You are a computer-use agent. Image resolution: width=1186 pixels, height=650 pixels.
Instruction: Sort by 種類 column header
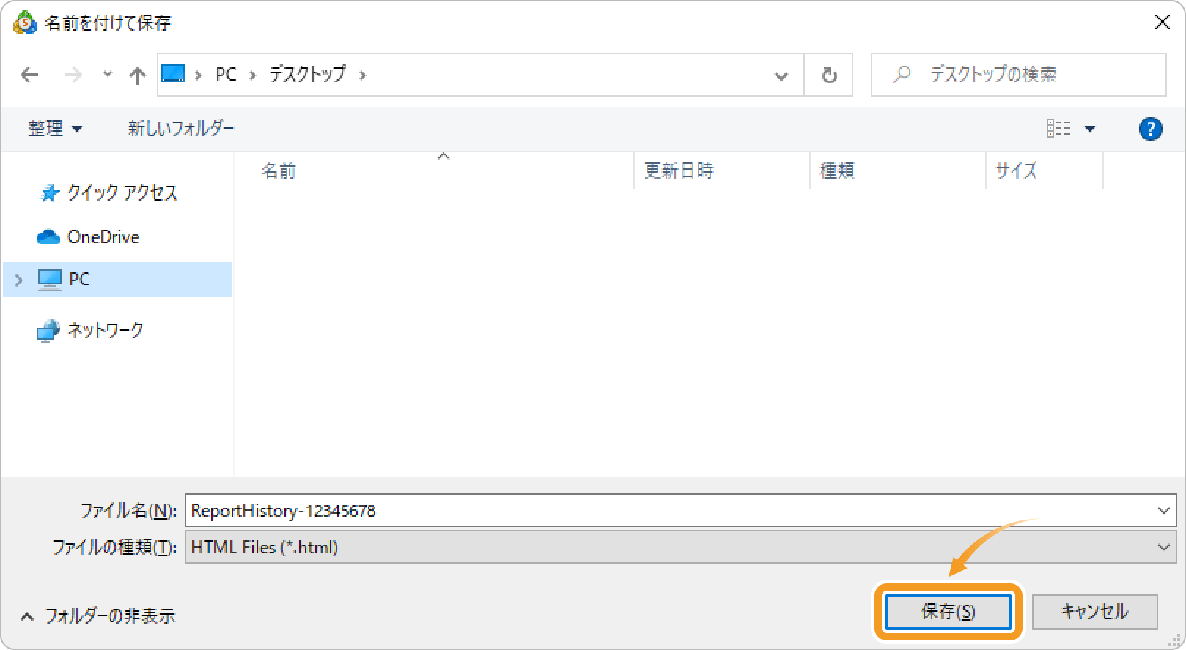898,171
